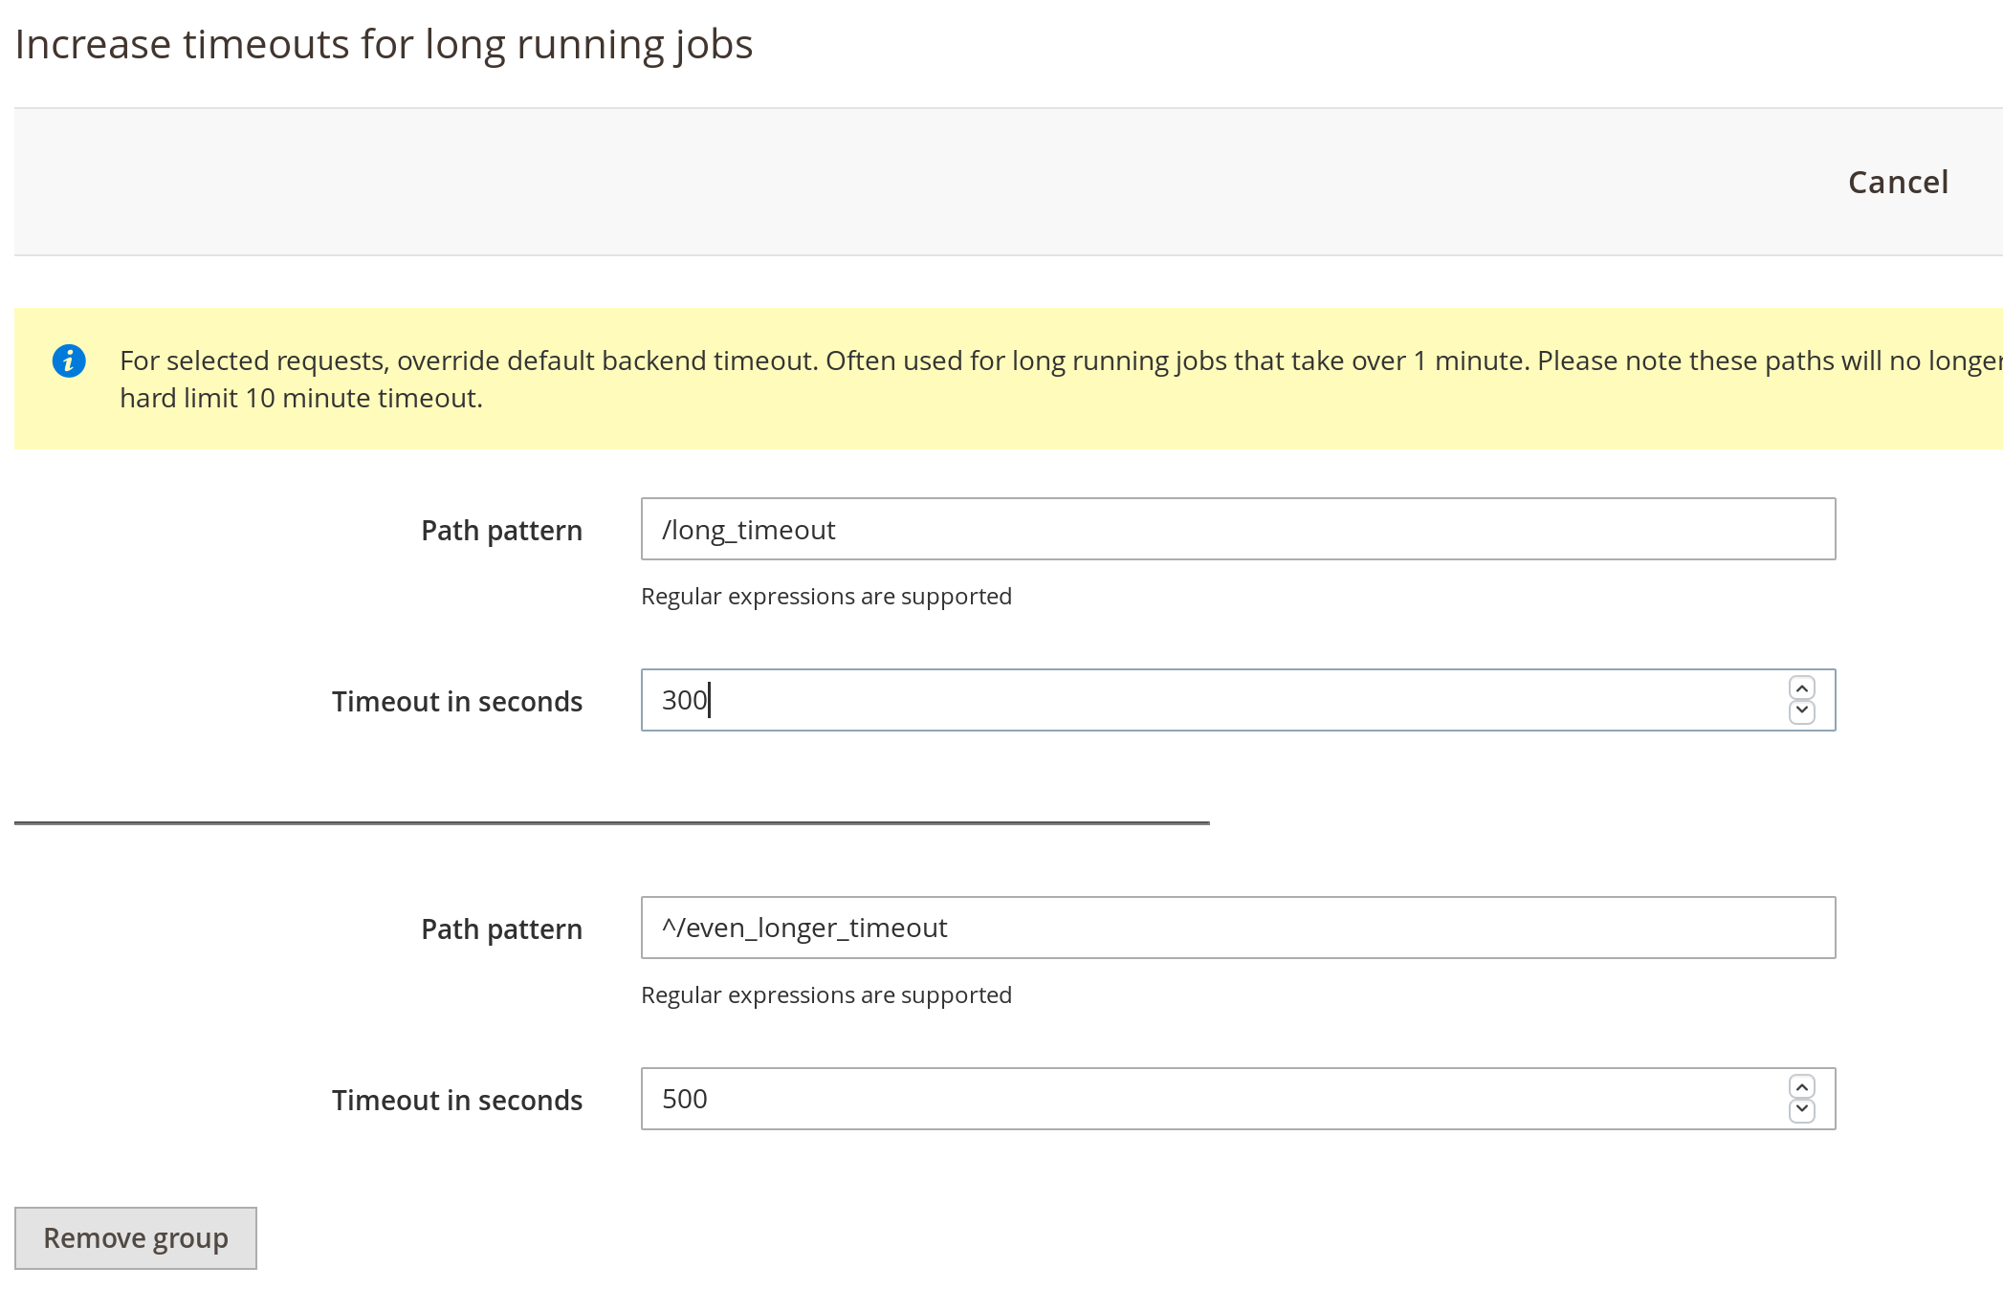Click Timeout in seconds label beside 500

456,1100
